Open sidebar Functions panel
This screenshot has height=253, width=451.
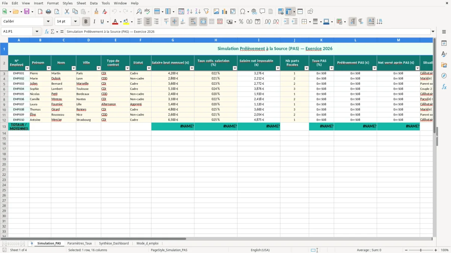(x=444, y=87)
